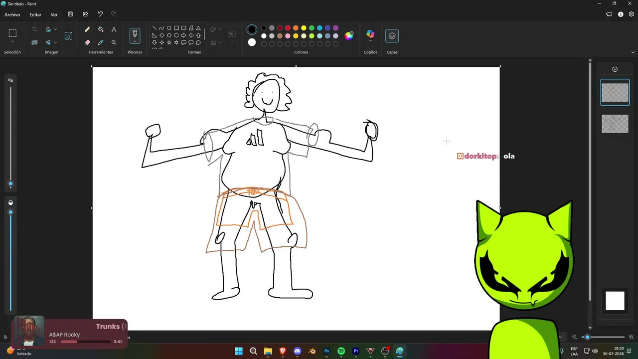
Task: Zoom out with the minus button
Action: (x=575, y=337)
